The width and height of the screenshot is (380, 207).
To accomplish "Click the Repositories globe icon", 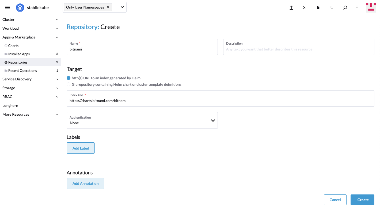I will tap(6, 63).
